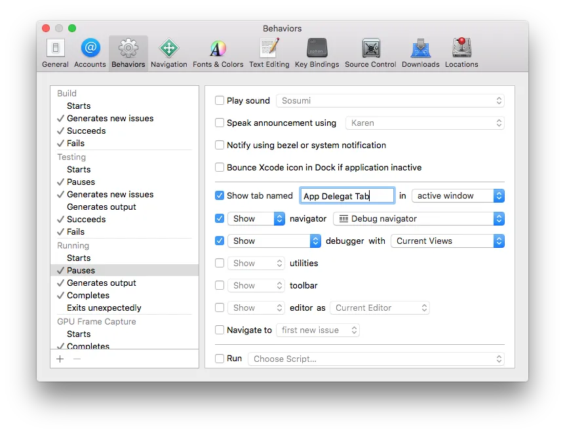The image size is (565, 434).
Task: Select Build Starts behavior
Action: tap(125, 106)
